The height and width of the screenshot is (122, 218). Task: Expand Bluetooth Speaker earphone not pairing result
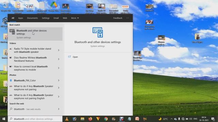[x=59, y=88]
